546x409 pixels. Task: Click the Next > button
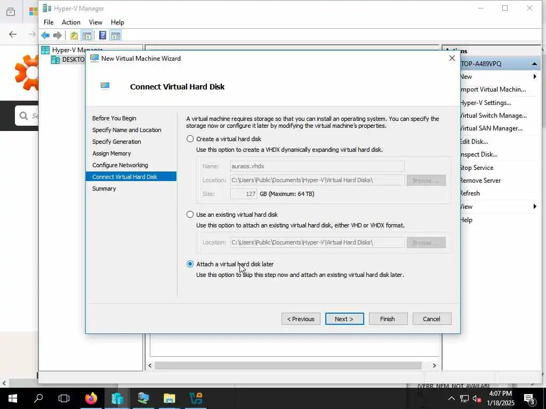(x=344, y=319)
